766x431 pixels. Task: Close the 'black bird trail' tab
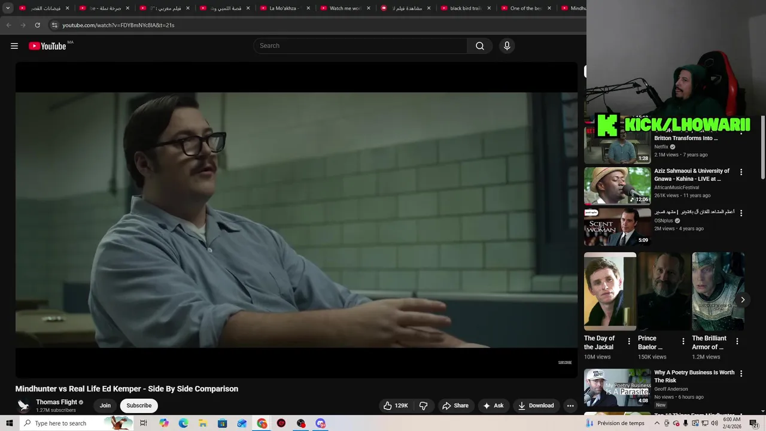489,8
